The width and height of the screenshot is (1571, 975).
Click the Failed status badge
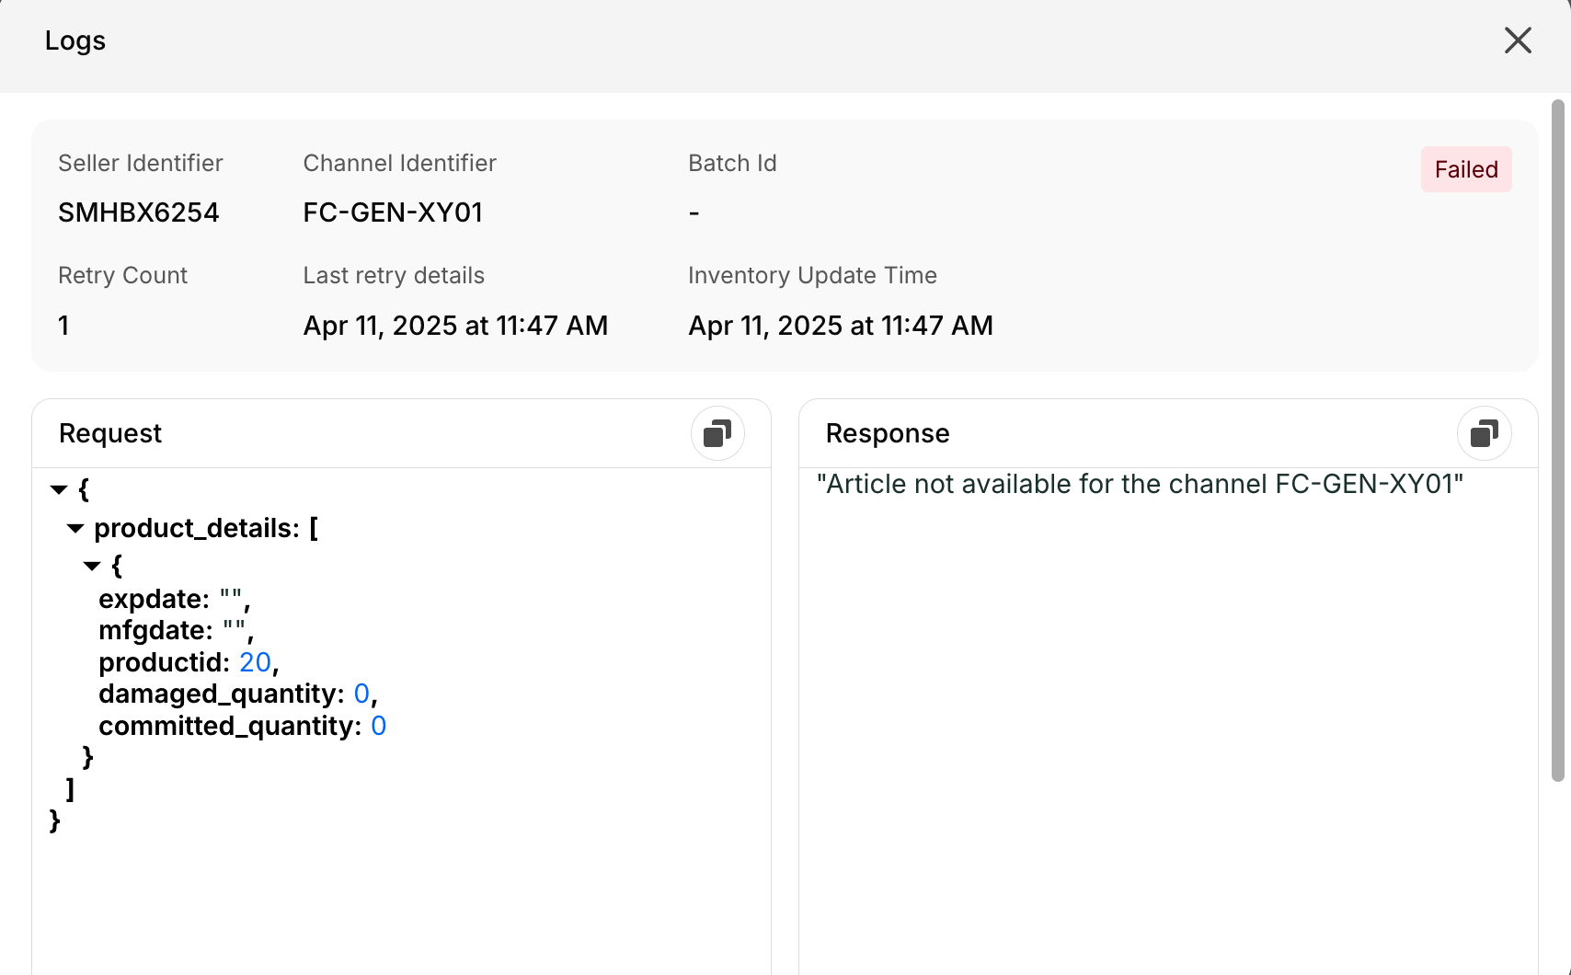coord(1466,169)
